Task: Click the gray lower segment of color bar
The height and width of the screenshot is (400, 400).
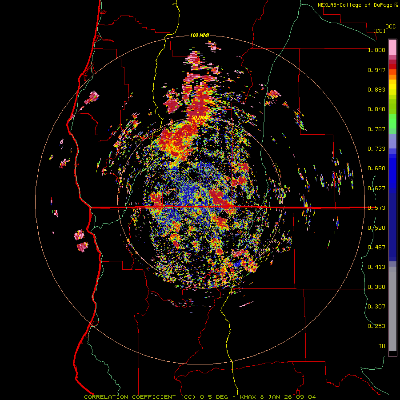Action: pyautogui.click(x=392, y=309)
